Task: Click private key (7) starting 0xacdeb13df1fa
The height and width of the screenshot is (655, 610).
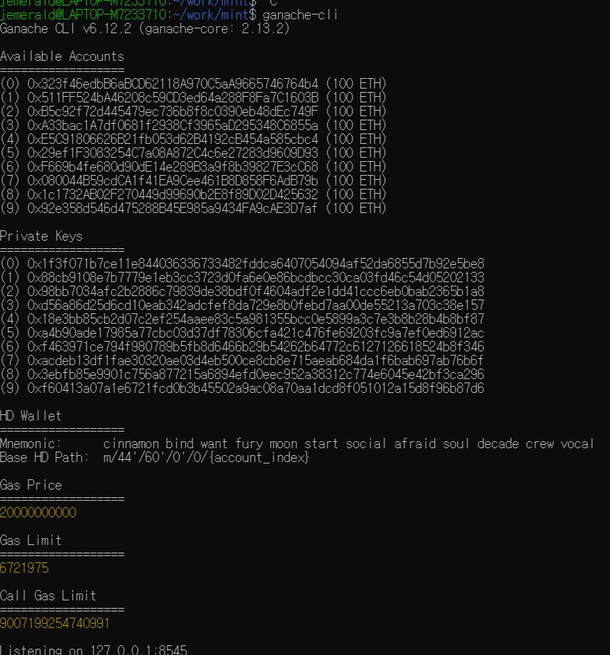Action: click(255, 360)
